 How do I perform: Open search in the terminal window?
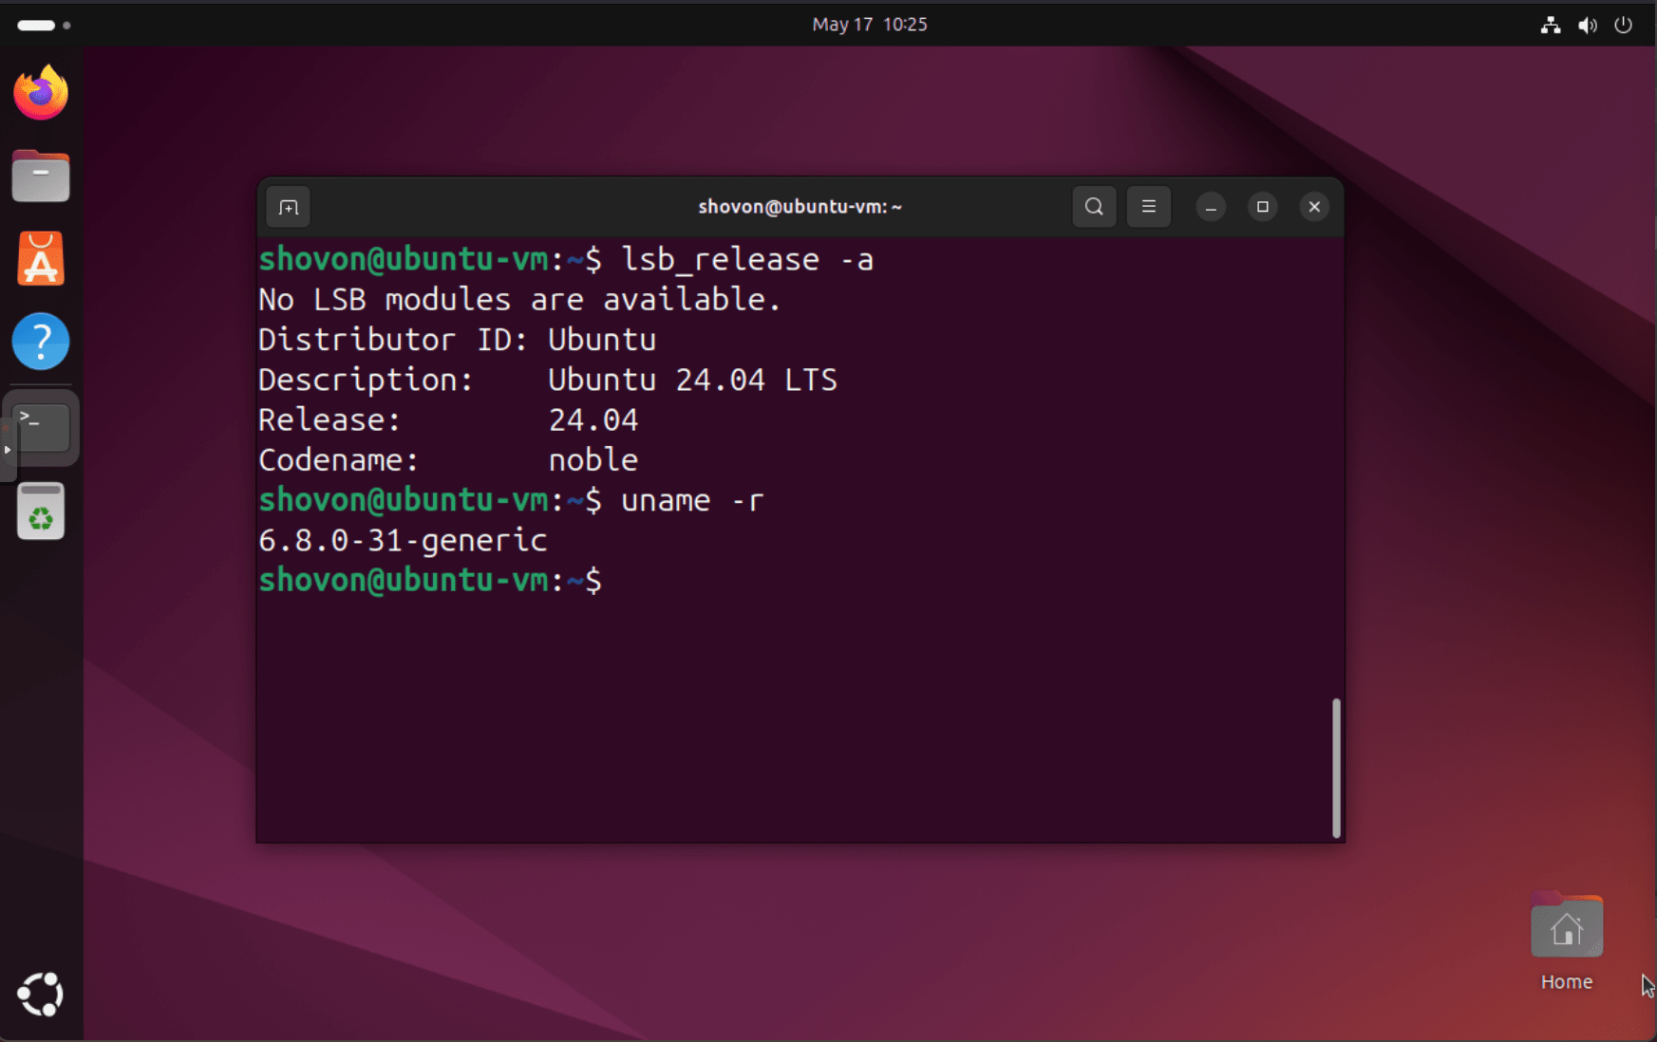click(1093, 206)
